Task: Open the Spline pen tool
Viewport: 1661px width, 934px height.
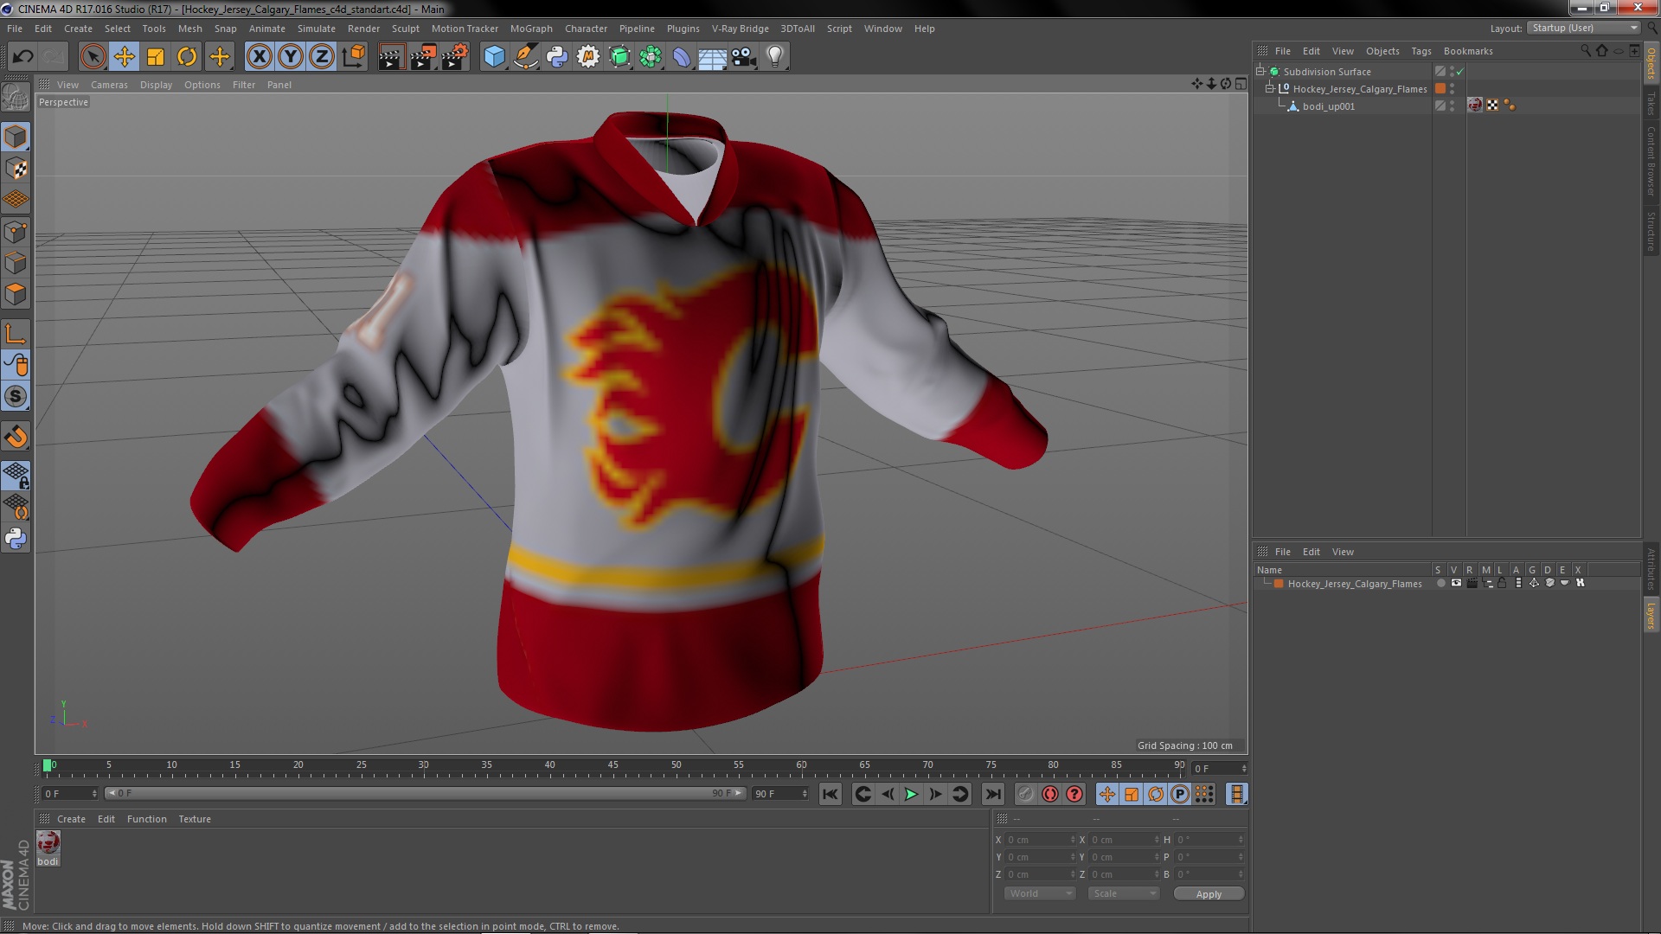Action: coord(525,57)
